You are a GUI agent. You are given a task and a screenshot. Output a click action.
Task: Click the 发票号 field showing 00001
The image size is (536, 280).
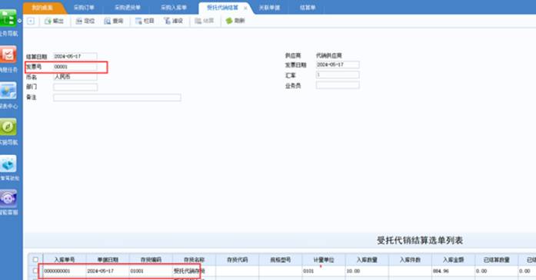click(x=75, y=67)
